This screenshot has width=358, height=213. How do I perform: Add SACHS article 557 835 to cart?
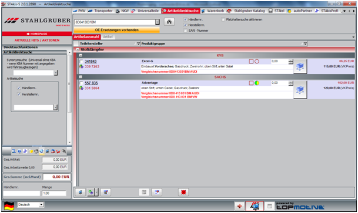[300, 90]
